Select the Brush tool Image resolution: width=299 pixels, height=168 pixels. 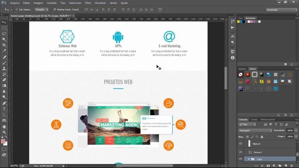(4, 63)
